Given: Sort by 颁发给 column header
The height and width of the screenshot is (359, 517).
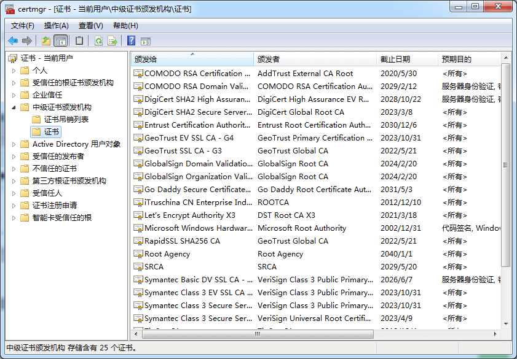Looking at the screenshot, I should point(192,60).
